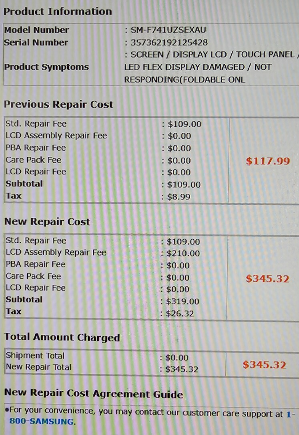Image resolution: width=299 pixels, height=435 pixels.
Task: Click the new Care Pack Fee row label
Action: (33, 276)
